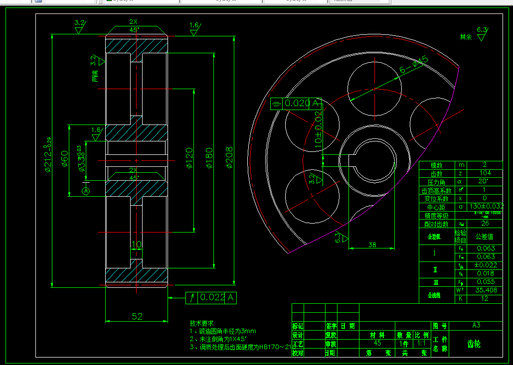Select the K value 12
513x365 pixels.
point(485,298)
